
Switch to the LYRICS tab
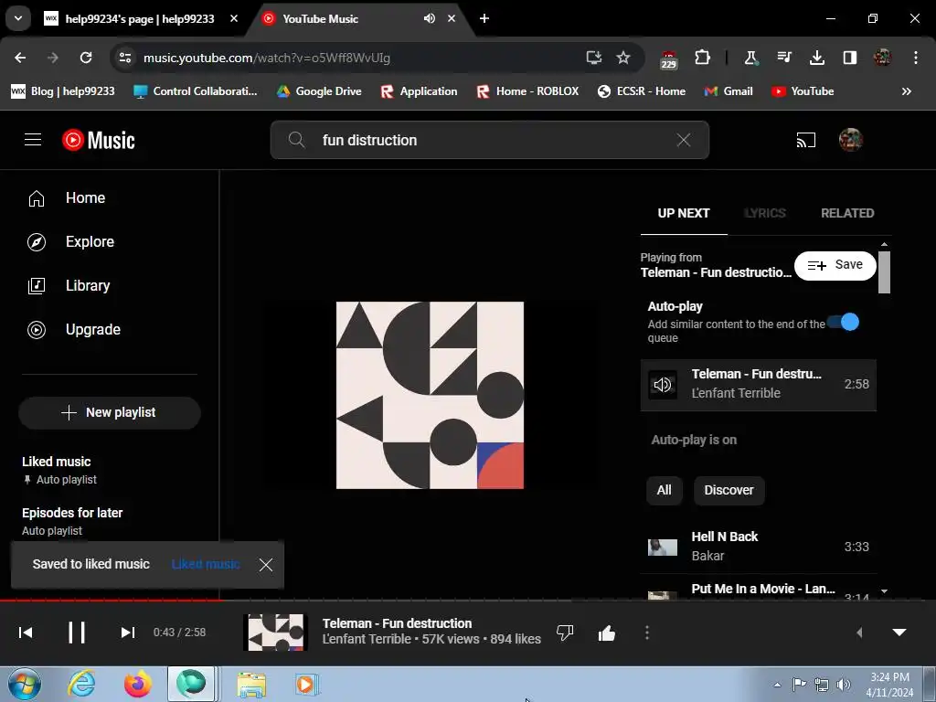point(765,213)
